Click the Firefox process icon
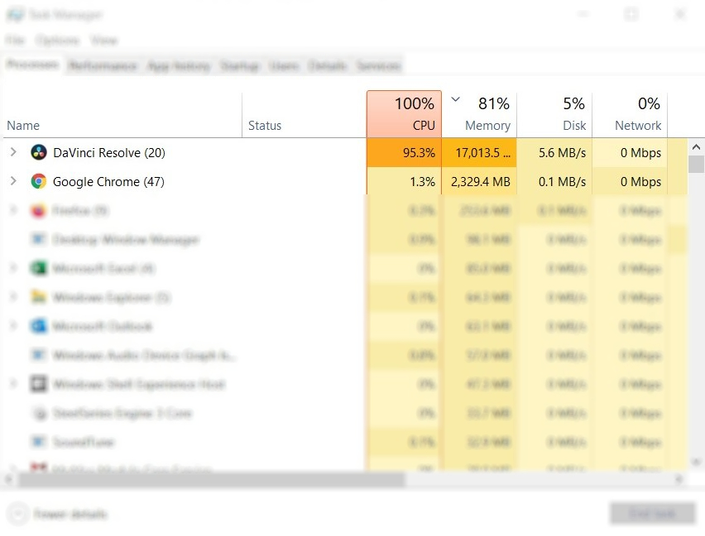 click(x=38, y=211)
